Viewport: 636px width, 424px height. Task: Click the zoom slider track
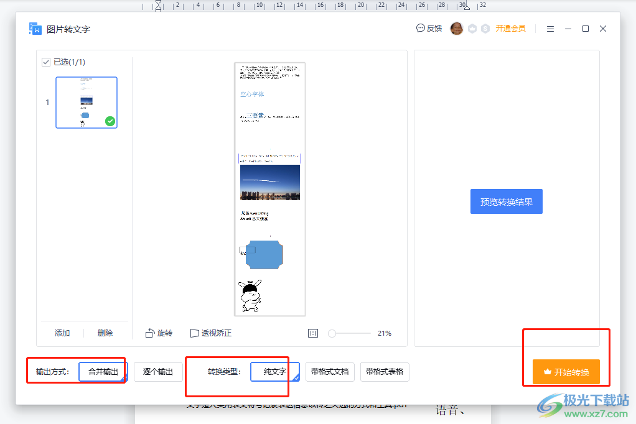coord(351,333)
